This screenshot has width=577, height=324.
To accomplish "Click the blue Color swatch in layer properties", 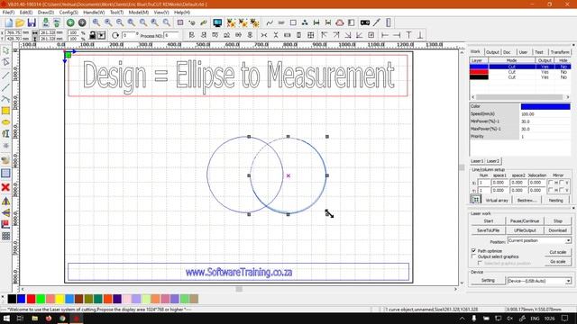I will [x=545, y=106].
